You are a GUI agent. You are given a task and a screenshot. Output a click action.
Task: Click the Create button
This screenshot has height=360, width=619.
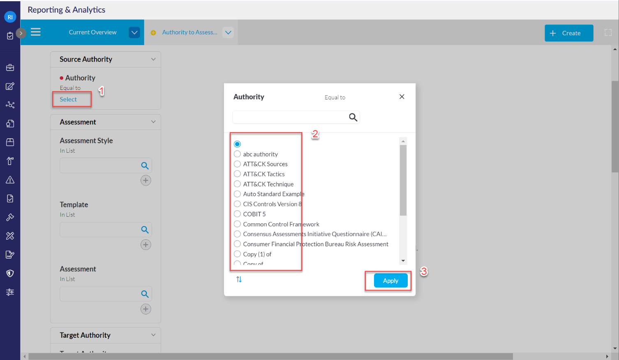(568, 33)
